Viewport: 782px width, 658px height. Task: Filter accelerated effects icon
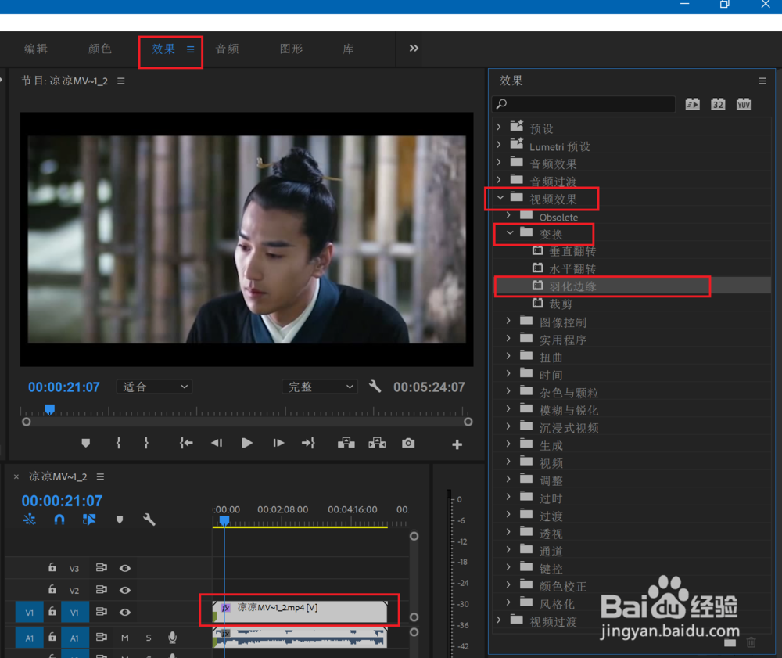(692, 104)
